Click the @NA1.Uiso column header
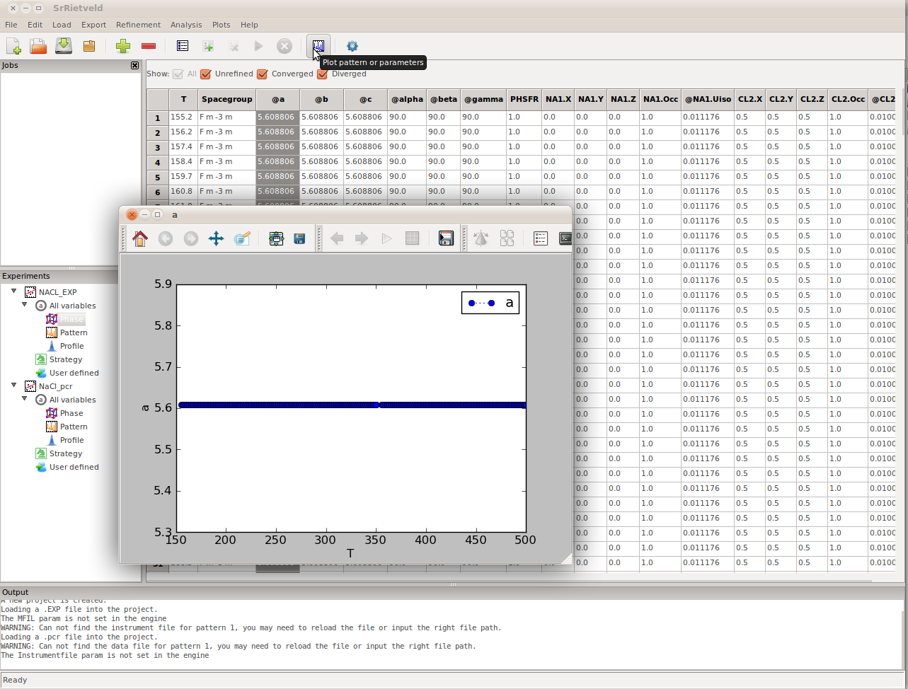This screenshot has height=689, width=908. pyautogui.click(x=708, y=100)
